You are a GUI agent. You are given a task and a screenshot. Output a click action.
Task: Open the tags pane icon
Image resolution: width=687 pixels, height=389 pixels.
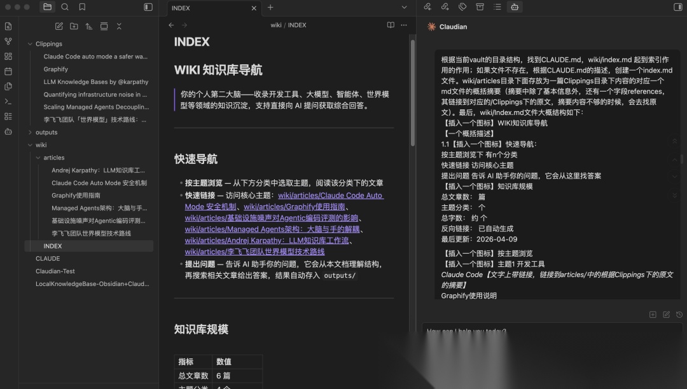(x=462, y=7)
